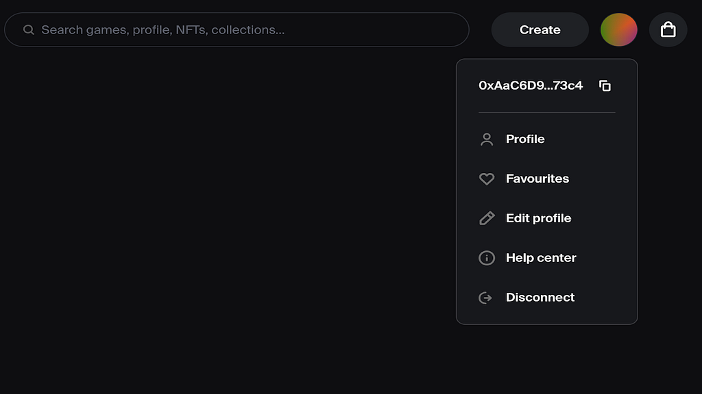The height and width of the screenshot is (394, 702).
Task: Click the pencil icon beside Edit profile
Action: point(487,218)
